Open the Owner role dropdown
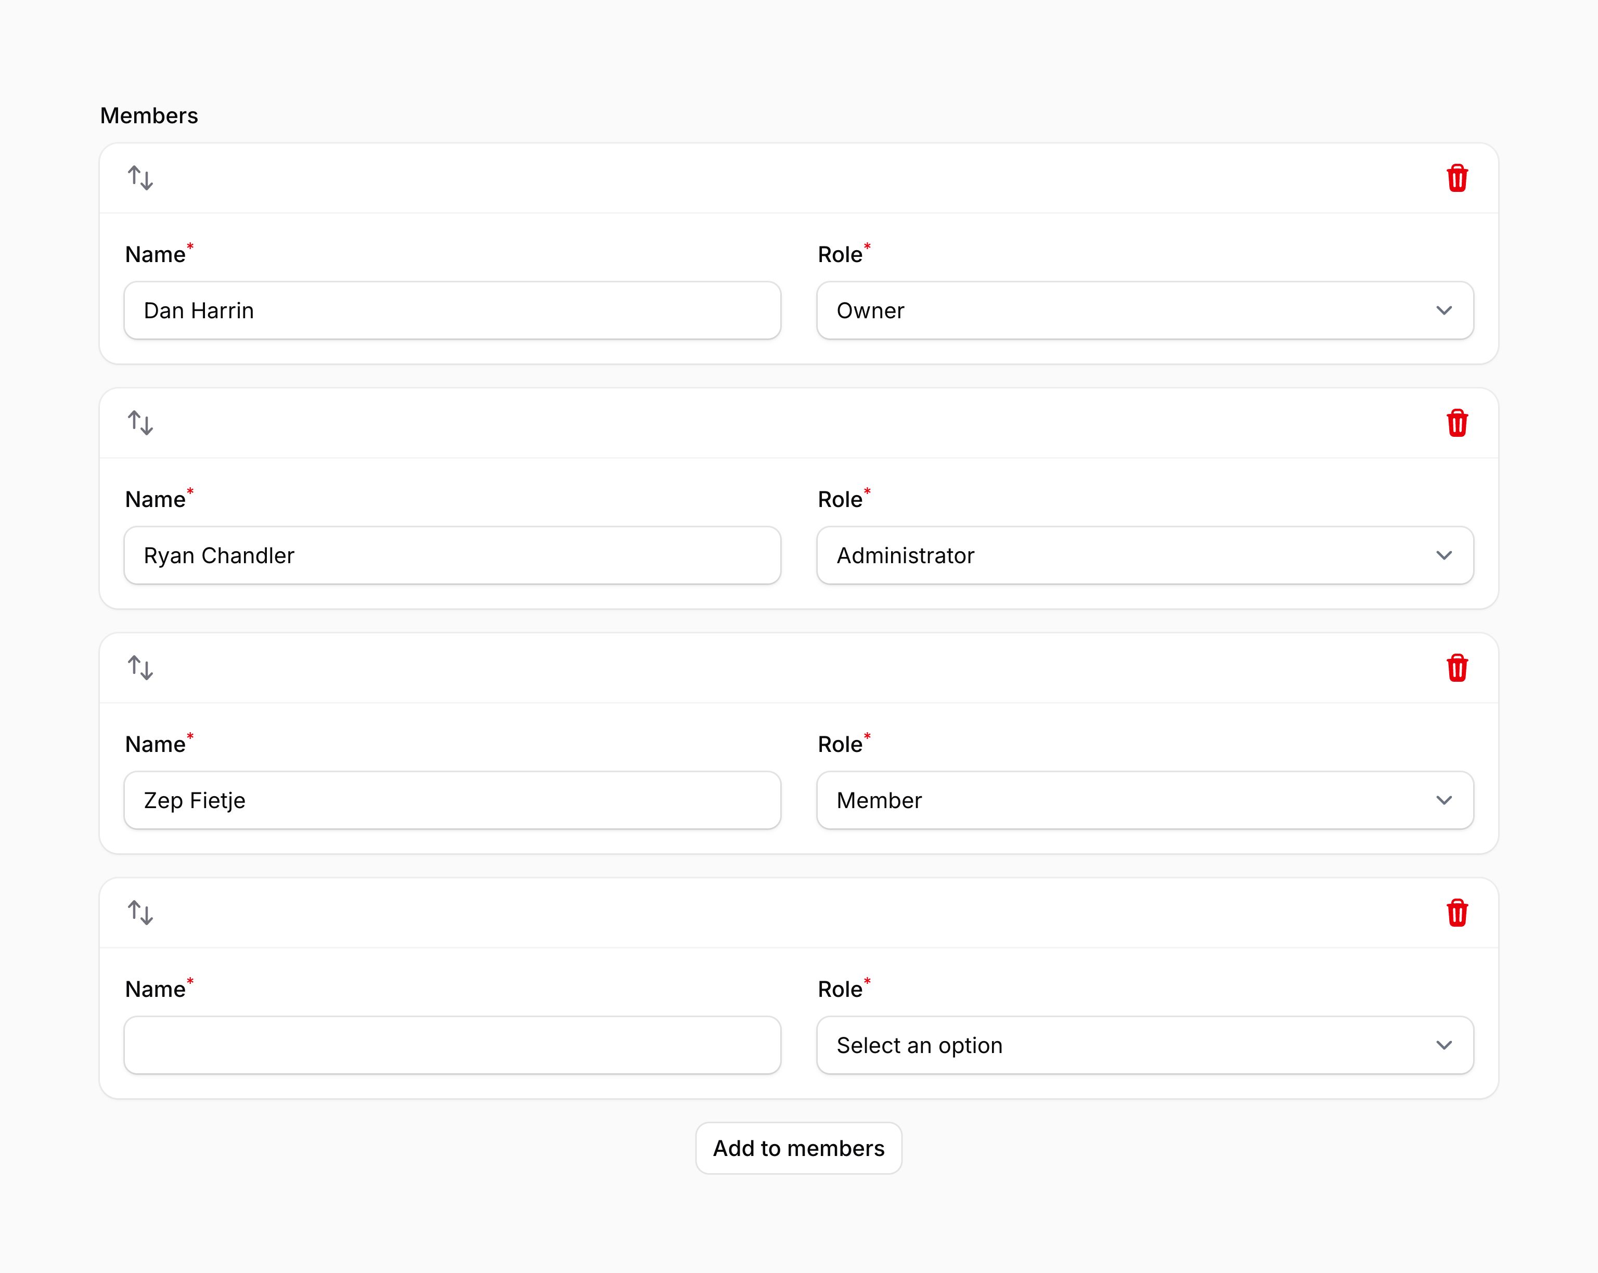The width and height of the screenshot is (1598, 1273). click(1144, 310)
